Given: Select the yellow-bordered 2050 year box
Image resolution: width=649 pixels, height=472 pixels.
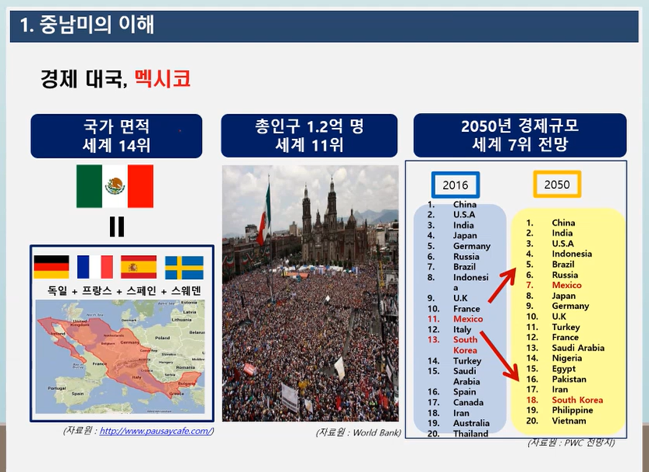Looking at the screenshot, I should click(557, 184).
